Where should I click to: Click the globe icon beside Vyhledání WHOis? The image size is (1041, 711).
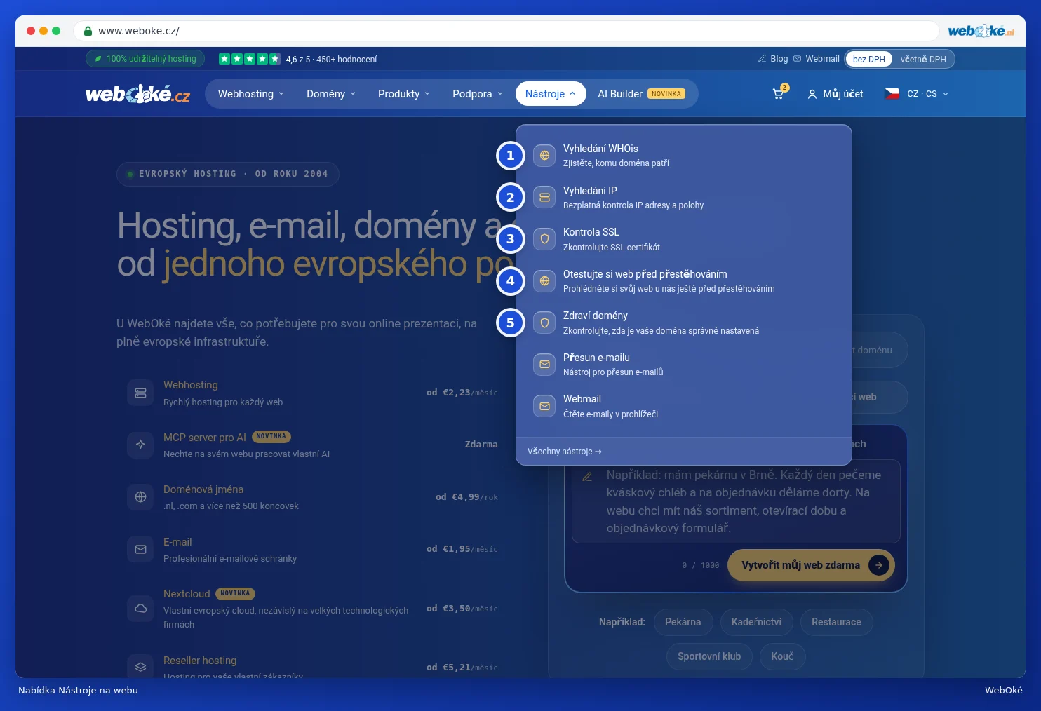pos(544,156)
